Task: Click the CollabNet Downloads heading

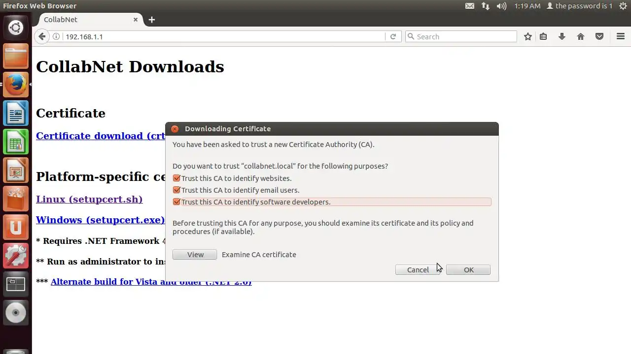Action: (130, 66)
